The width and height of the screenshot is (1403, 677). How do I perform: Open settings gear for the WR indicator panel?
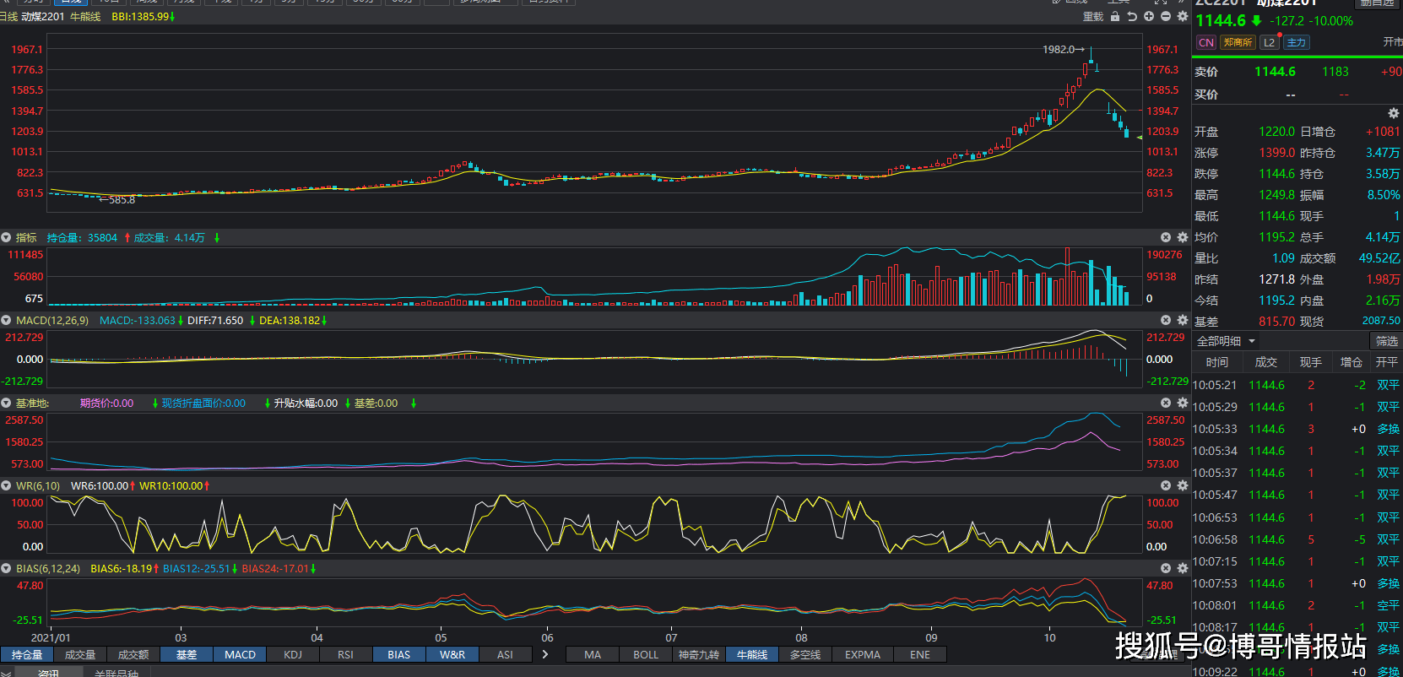click(x=1183, y=486)
